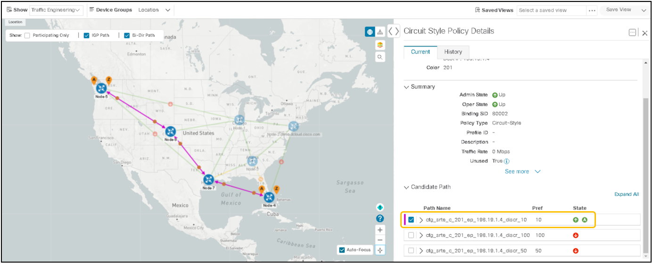Check the discr_100 candidate path checkbox
Screen dimensions: 653x264
pyautogui.click(x=412, y=235)
